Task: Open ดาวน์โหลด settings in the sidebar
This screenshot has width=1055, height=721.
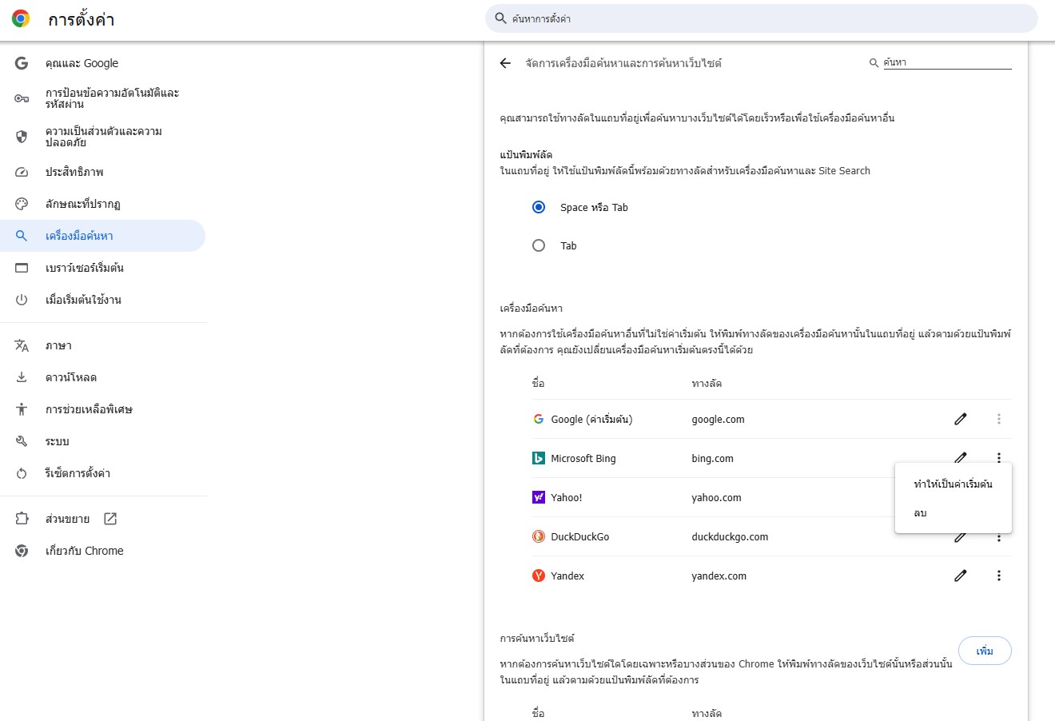Action: coord(71,377)
